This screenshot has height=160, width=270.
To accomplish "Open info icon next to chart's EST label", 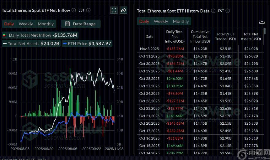I will (x=88, y=10).
